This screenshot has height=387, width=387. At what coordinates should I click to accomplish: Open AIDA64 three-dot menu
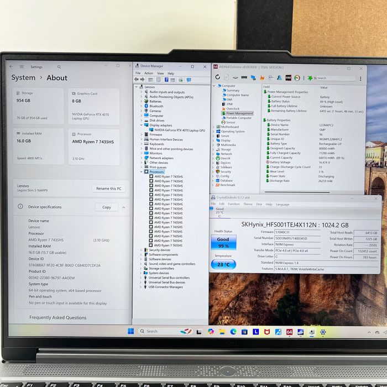360,79
